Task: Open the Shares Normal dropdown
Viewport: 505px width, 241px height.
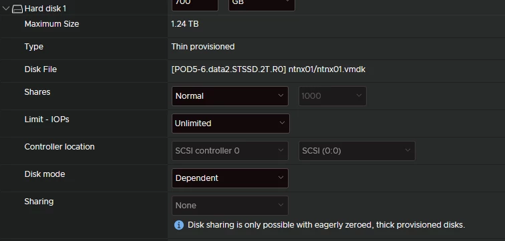Action: click(x=230, y=96)
